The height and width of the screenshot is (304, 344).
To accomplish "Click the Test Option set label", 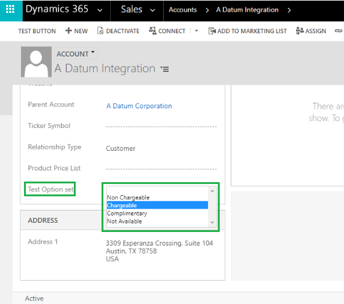I will pos(51,190).
